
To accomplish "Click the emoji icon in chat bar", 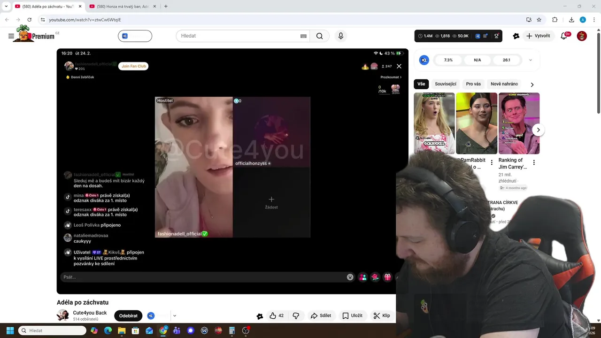I will point(350,277).
